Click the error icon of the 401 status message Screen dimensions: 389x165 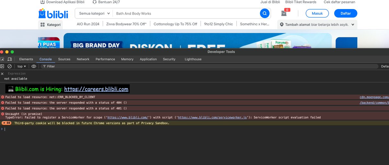(x=3, y=108)
